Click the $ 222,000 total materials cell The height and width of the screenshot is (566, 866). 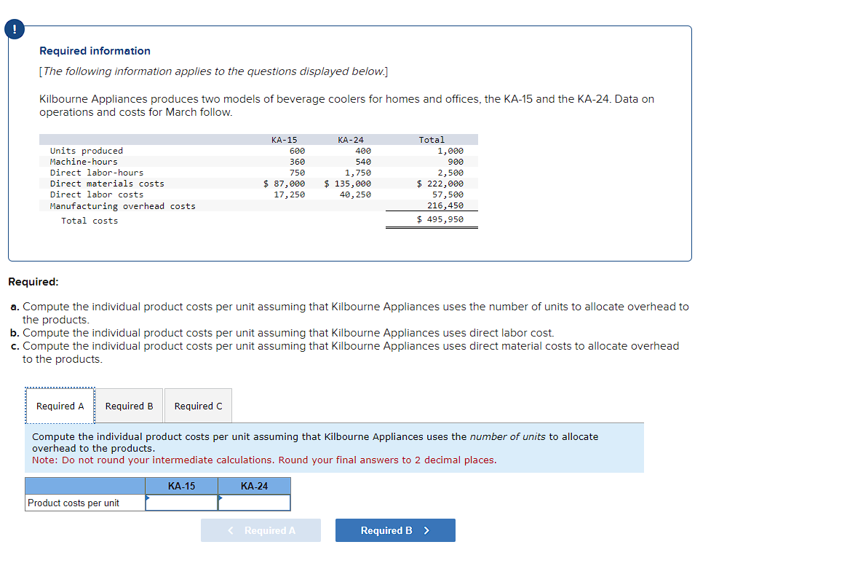[x=440, y=184]
